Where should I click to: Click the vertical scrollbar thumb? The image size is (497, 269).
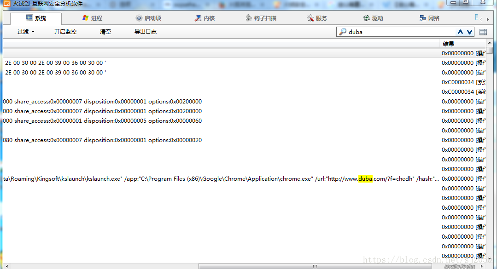[x=490, y=50]
